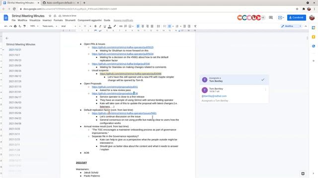Increase font size with plus button
Viewport: 318px width, 178px height.
click(x=90, y=26)
